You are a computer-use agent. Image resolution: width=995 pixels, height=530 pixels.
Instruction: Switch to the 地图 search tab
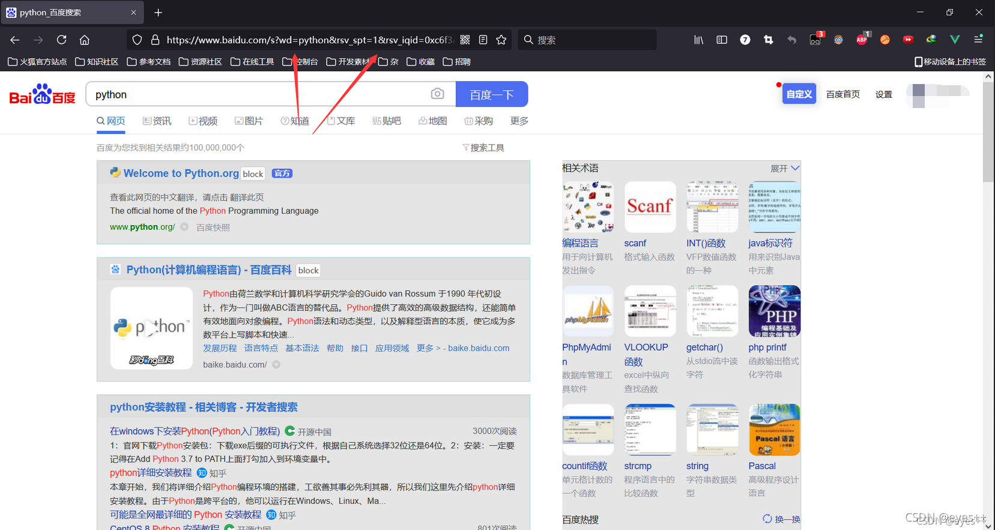click(x=433, y=121)
